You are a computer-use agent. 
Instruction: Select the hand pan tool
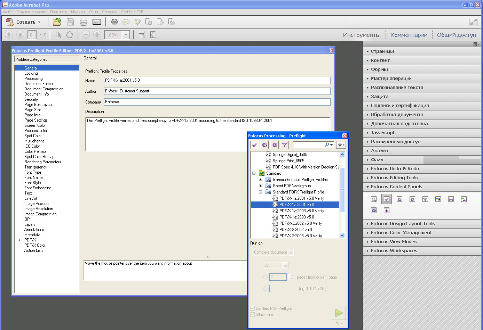70,35
